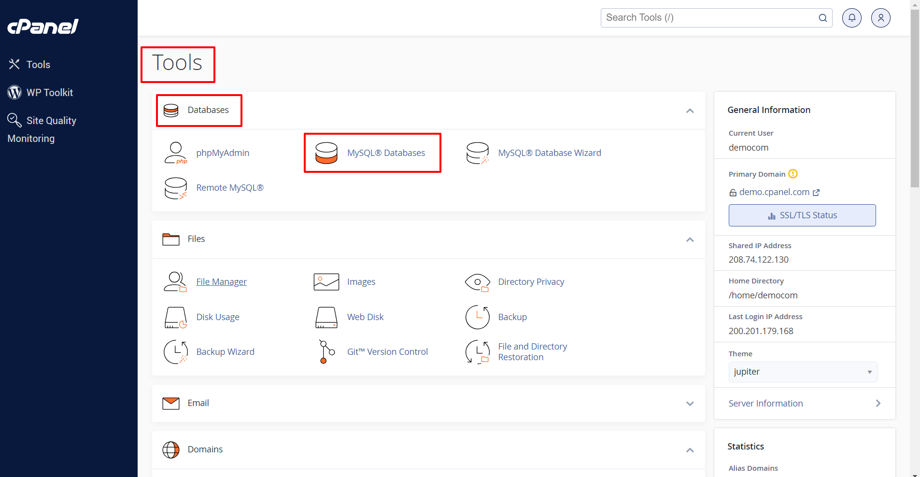Open the Directory Privacy eye icon

(477, 282)
